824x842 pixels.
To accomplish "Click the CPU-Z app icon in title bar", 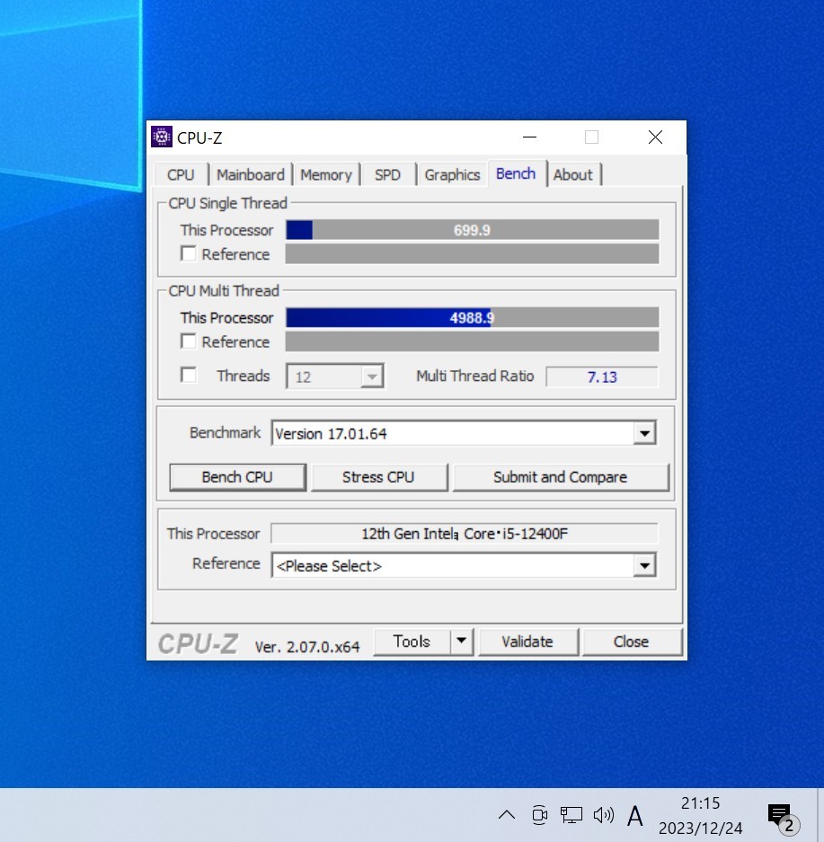I will [162, 137].
